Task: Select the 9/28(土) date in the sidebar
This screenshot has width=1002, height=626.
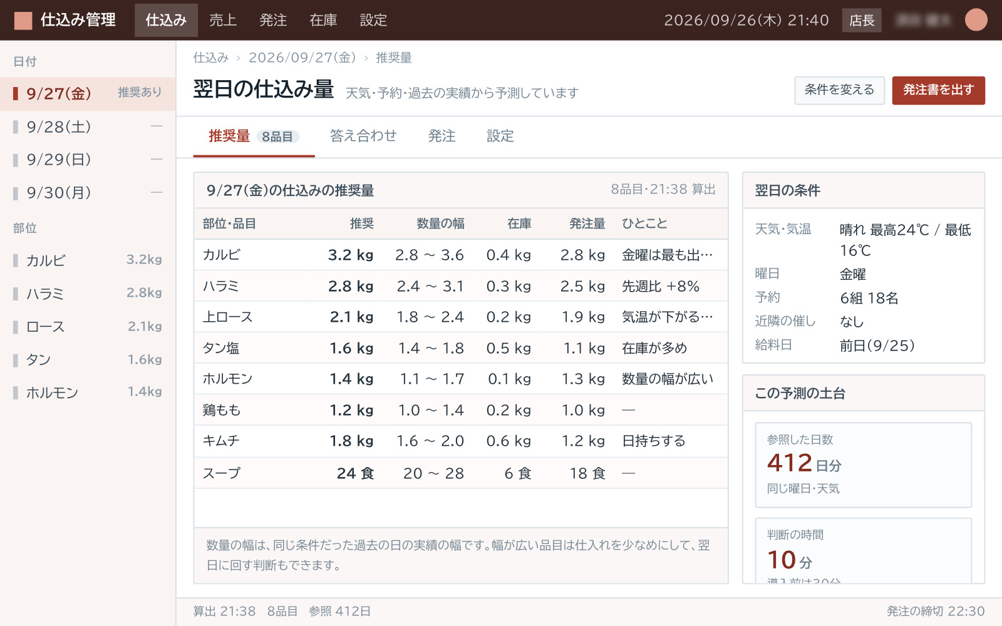Action: [x=88, y=127]
